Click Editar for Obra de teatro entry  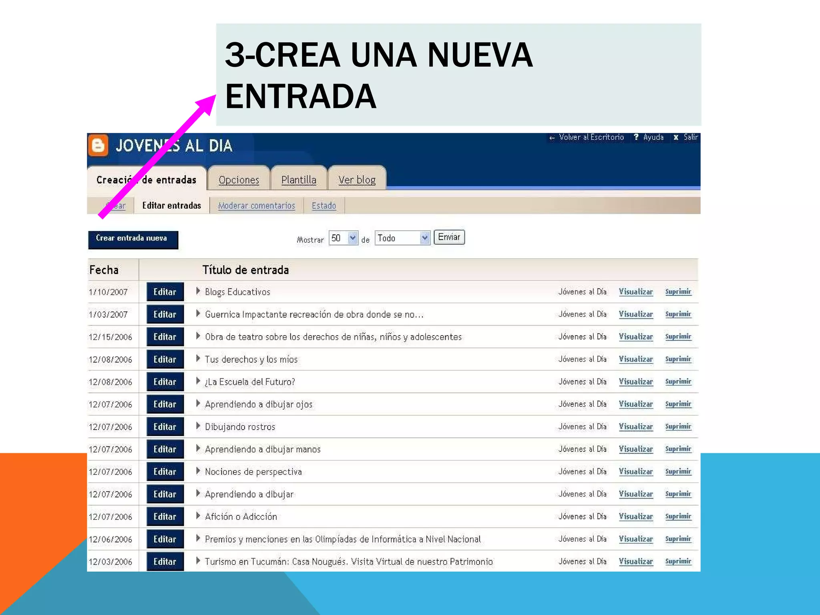click(x=165, y=337)
